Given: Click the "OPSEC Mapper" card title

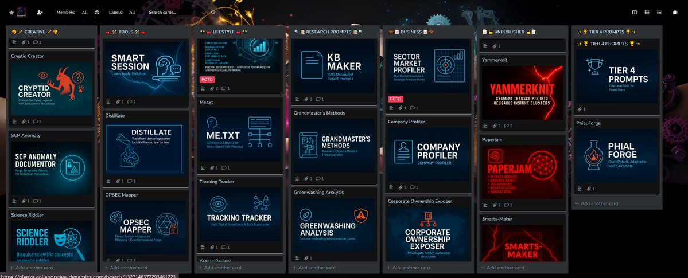Looking at the screenshot, I should 122,195.
